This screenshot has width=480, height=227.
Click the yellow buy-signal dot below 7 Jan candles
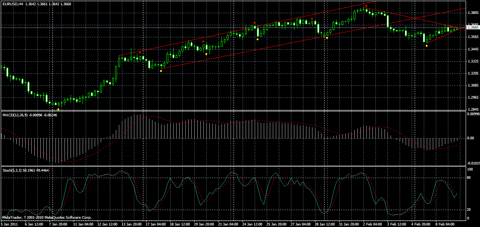coord(58,109)
